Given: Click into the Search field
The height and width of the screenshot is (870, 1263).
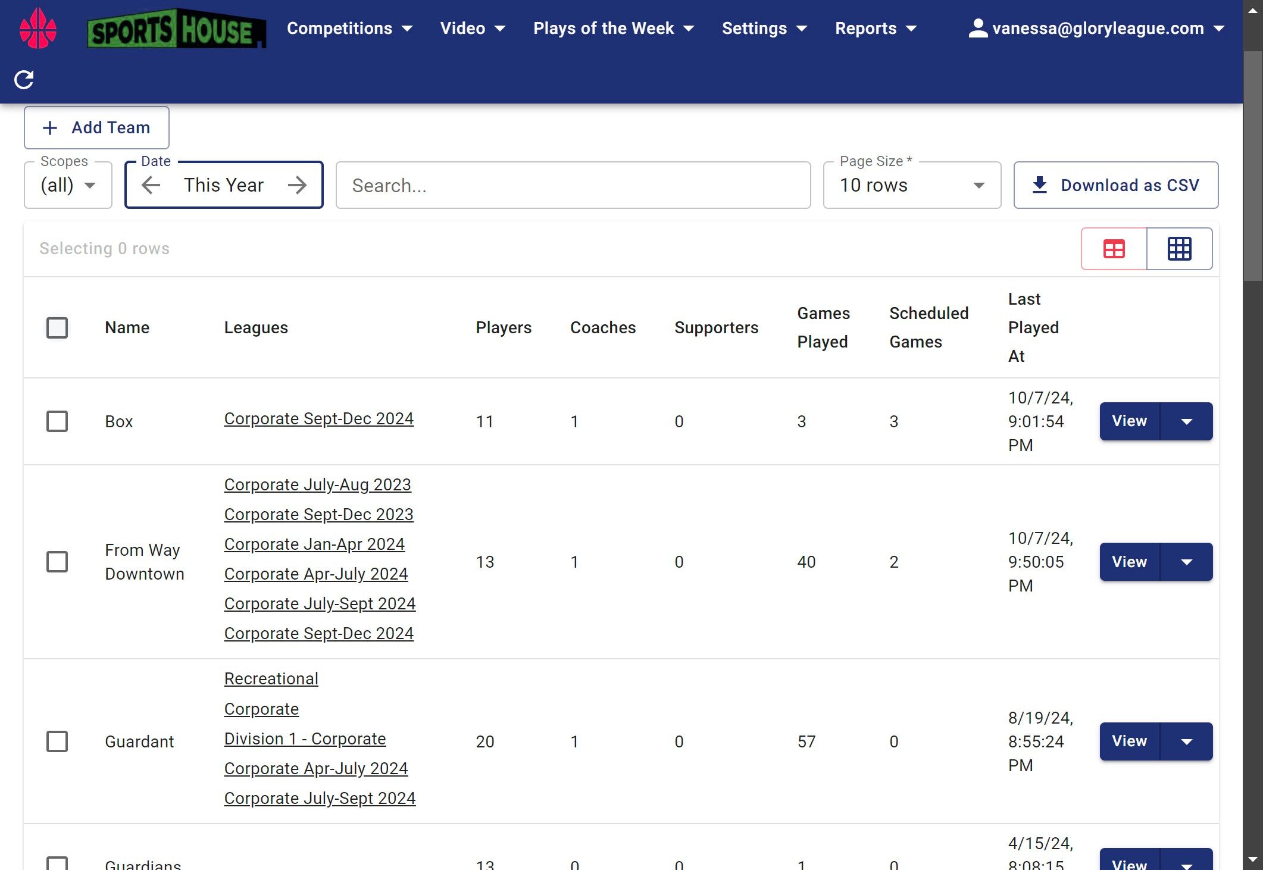Looking at the screenshot, I should pos(573,185).
